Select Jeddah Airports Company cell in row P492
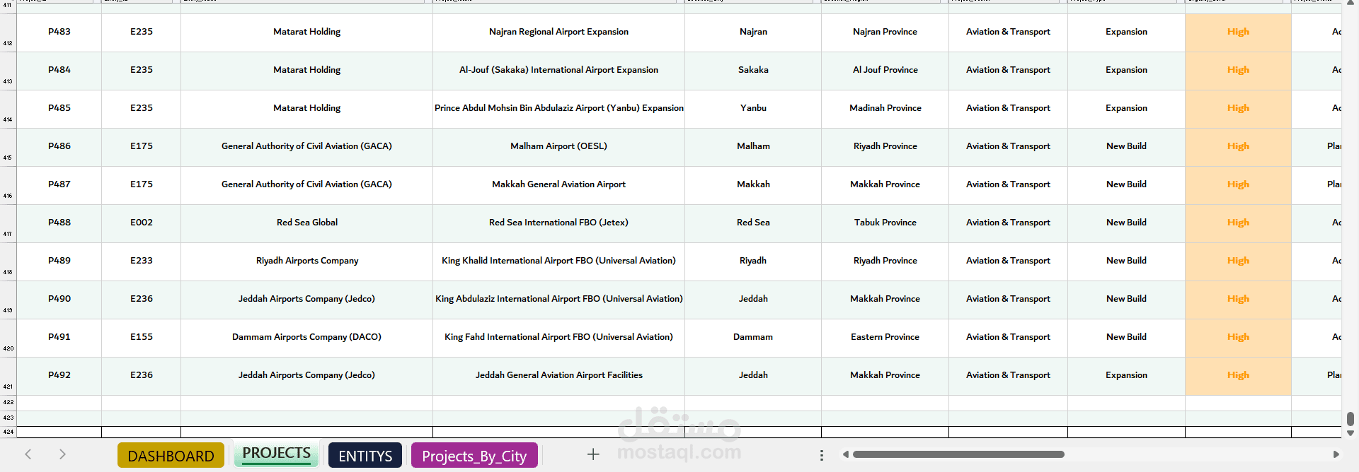Viewport: 1359px width, 472px height. [x=306, y=376]
